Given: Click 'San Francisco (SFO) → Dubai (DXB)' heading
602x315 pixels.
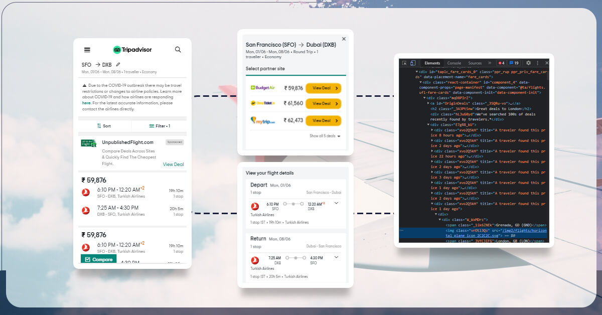Looking at the screenshot, I should [291, 45].
